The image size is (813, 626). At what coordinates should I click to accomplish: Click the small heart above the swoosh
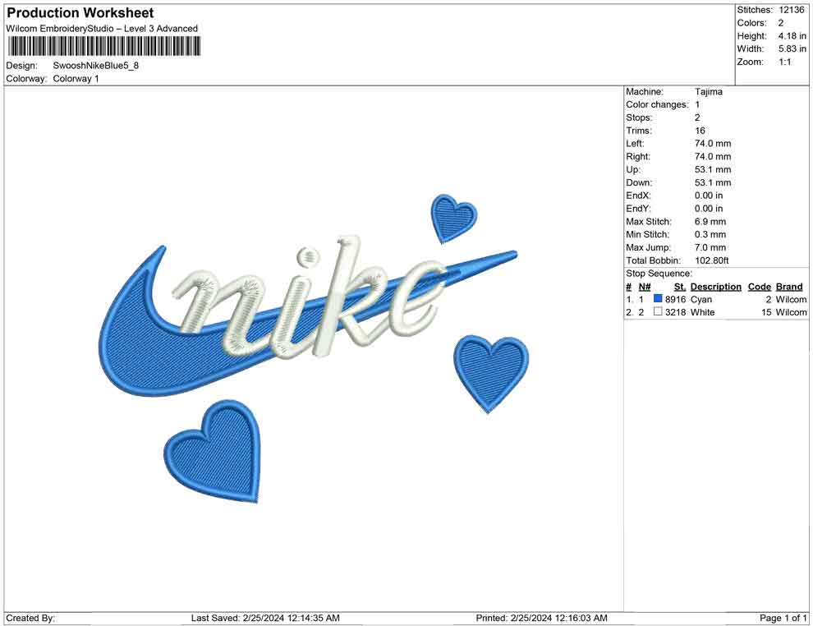tap(452, 219)
